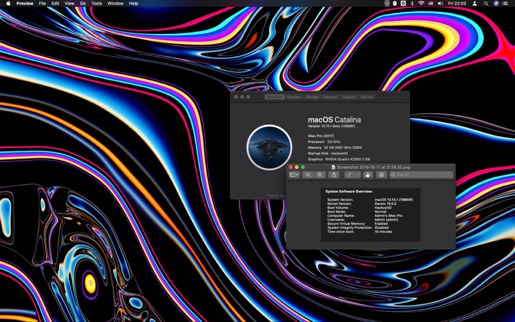Image resolution: width=515 pixels, height=322 pixels.
Task: Click the fan-like icon in menu bar
Action: 403,3
